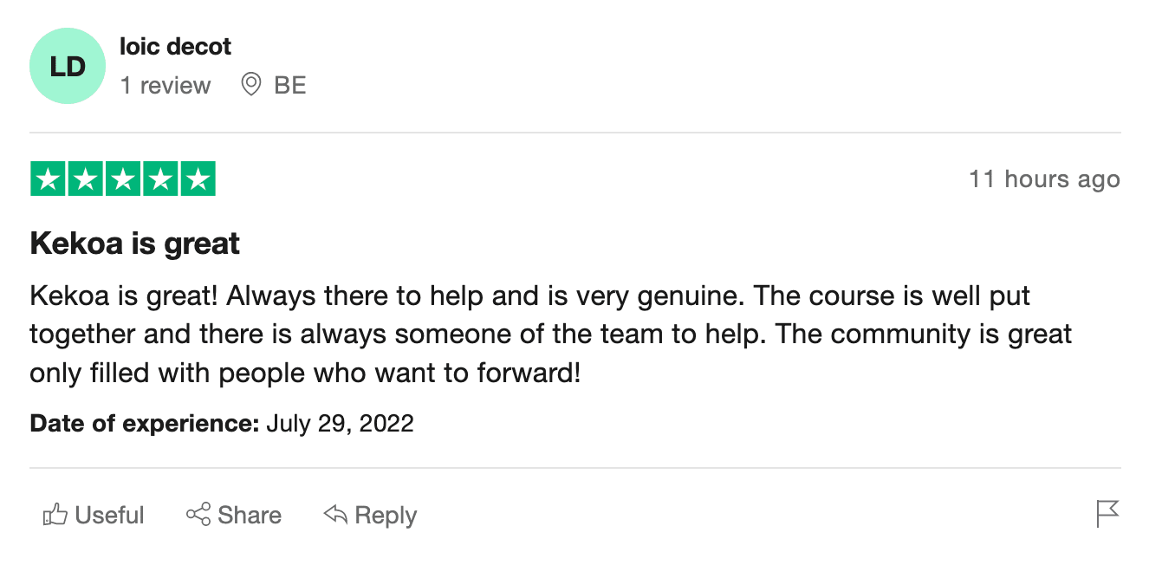Click the LD profile avatar
This screenshot has height=565, width=1149.
point(67,67)
